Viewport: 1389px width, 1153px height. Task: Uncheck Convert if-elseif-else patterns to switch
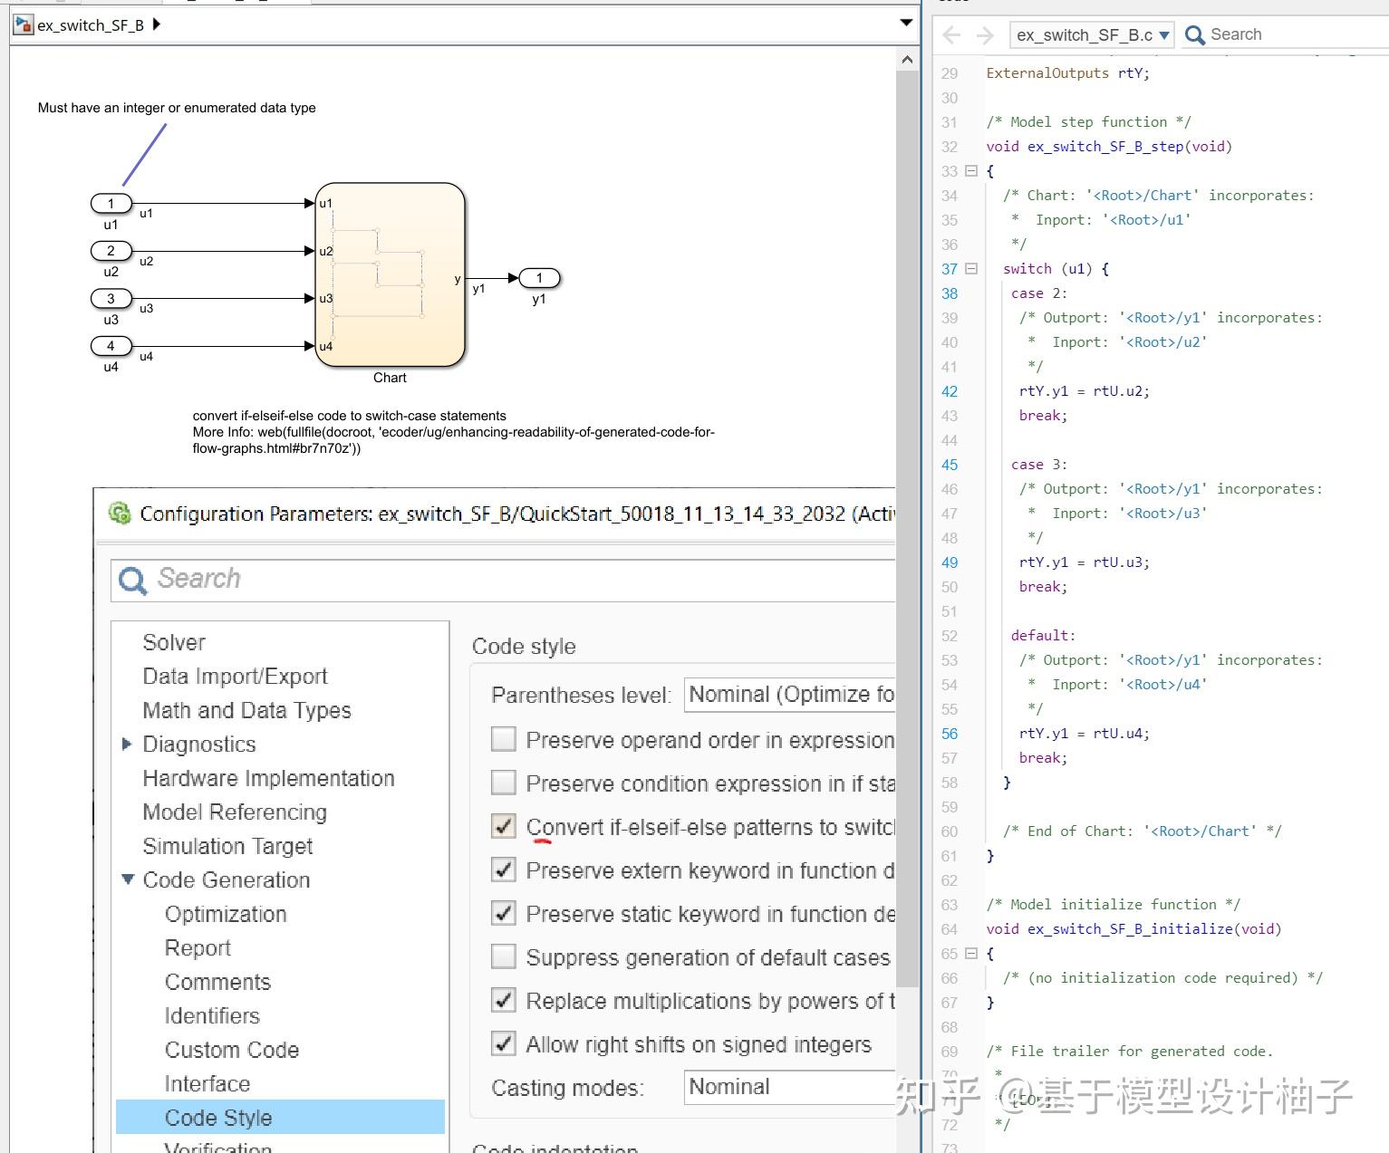coord(503,826)
